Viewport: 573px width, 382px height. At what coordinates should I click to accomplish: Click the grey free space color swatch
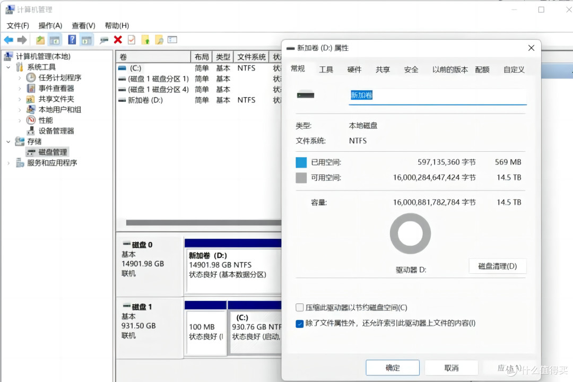click(301, 178)
